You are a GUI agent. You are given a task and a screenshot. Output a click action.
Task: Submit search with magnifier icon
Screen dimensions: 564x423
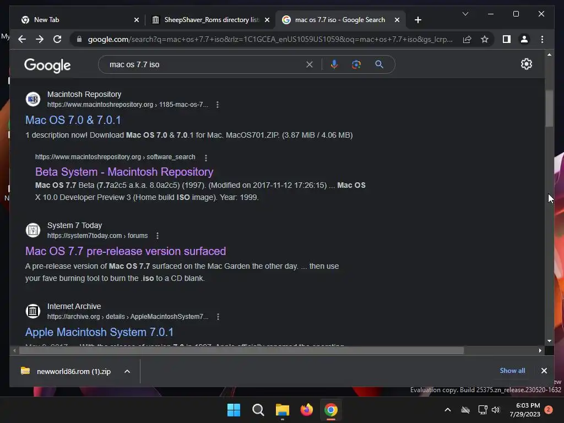379,64
